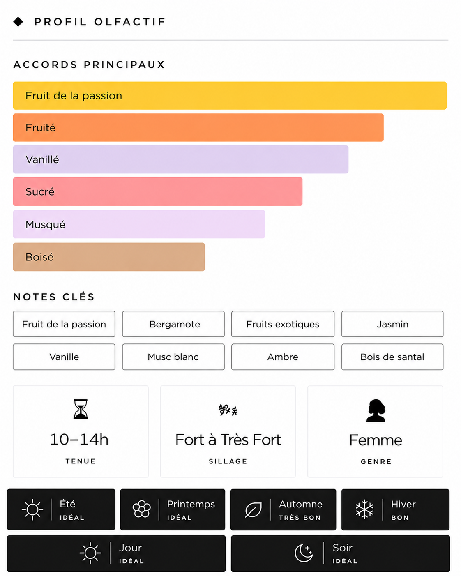Click the moon icon beside Soir
The width and height of the screenshot is (461, 576).
click(x=304, y=553)
